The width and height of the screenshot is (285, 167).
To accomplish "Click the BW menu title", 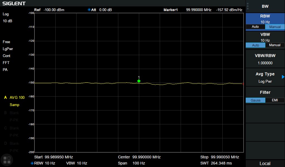I will pos(265,6).
